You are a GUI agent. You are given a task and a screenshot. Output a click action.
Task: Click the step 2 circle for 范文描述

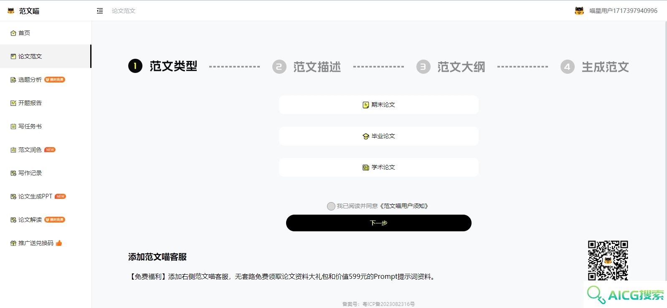tap(279, 67)
